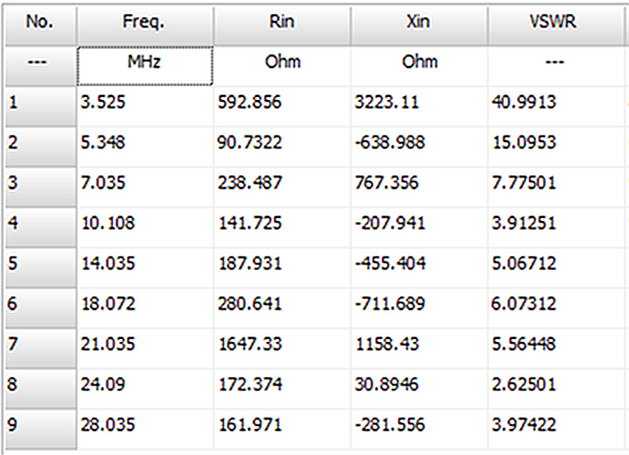Select row header number 4
629x455 pixels.
40,227
